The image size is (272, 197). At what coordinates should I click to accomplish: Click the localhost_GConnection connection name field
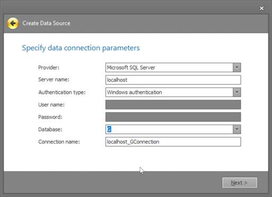coord(173,142)
